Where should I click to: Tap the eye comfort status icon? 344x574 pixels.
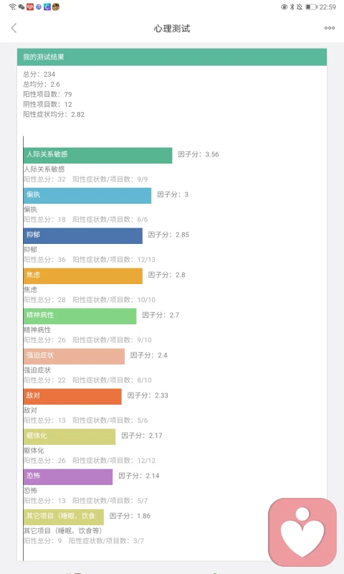(284, 6)
